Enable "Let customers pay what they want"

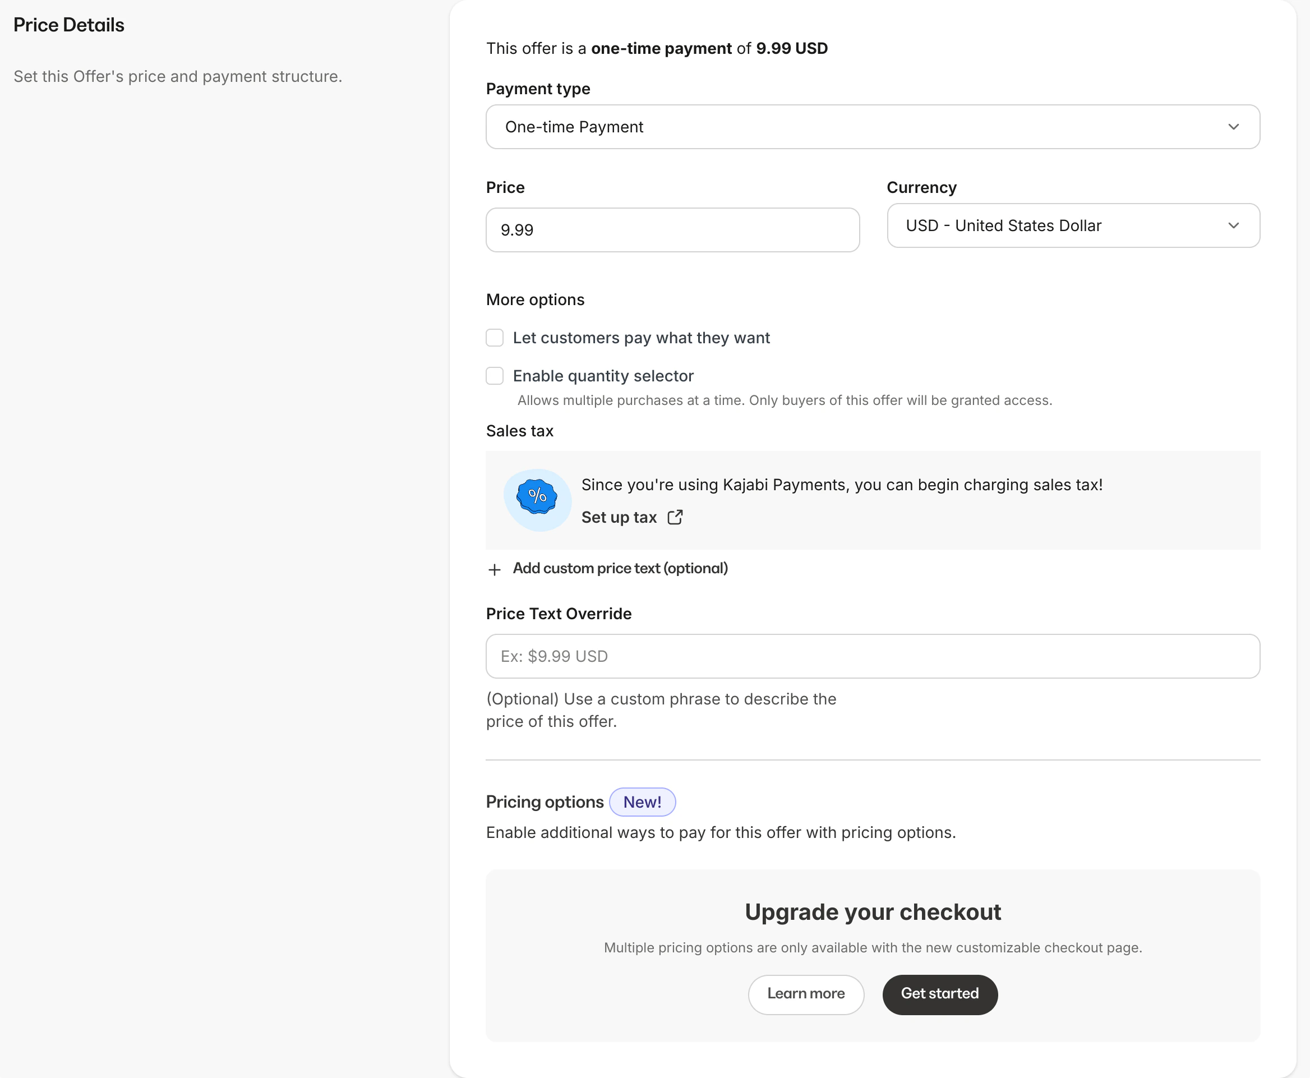(x=494, y=337)
